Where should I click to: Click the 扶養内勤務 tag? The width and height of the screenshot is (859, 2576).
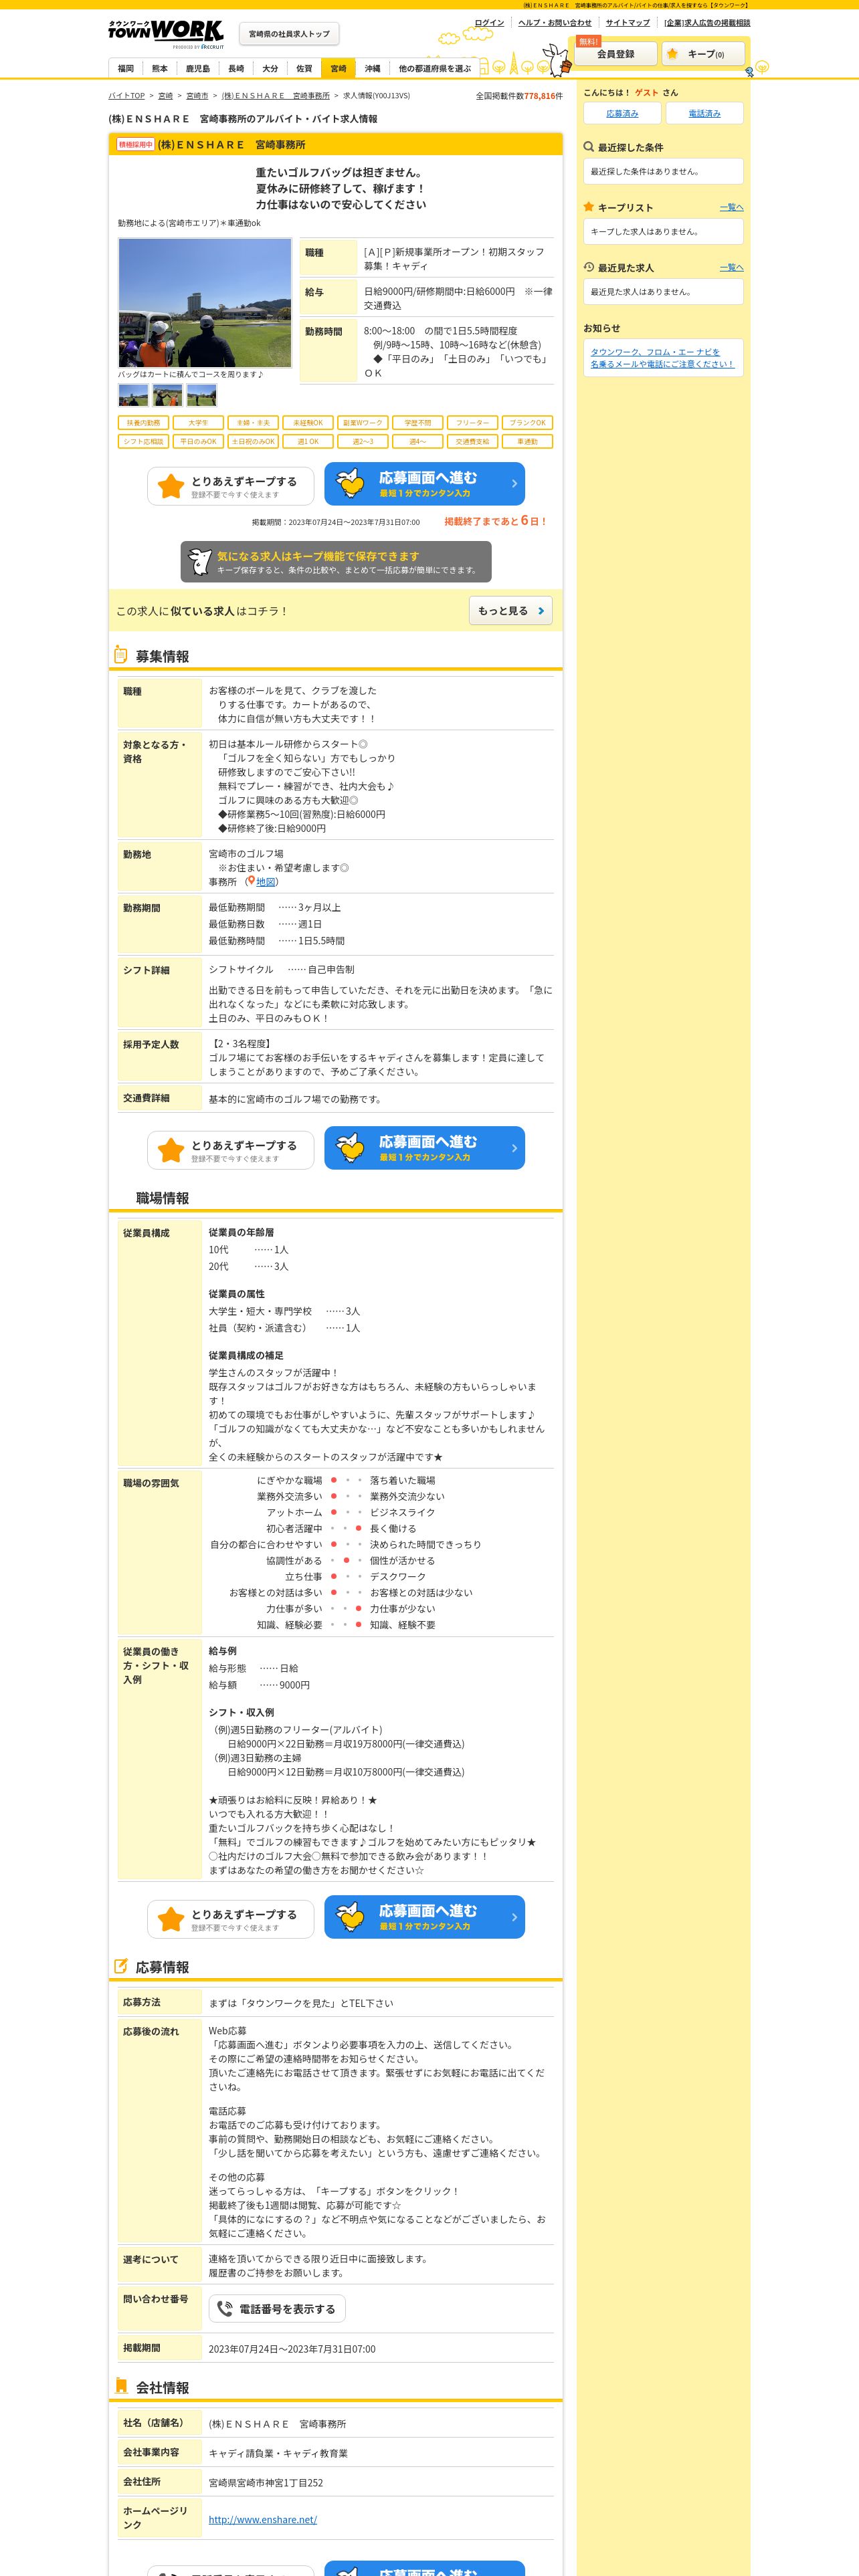point(143,423)
